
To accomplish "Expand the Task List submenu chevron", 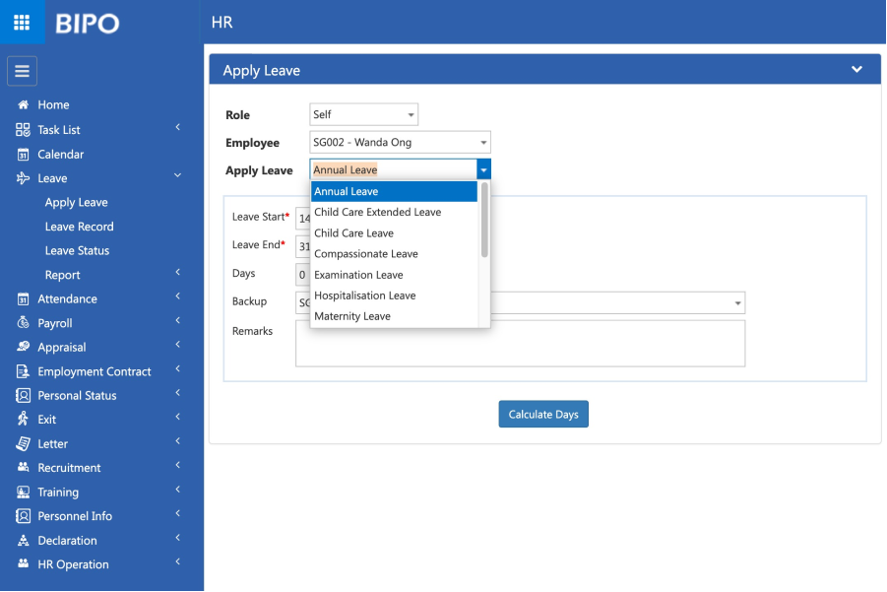I will coord(177,127).
